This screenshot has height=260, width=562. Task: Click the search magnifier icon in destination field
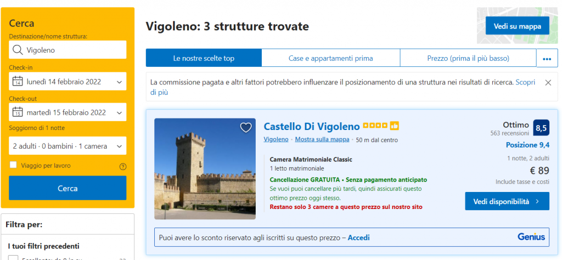(x=17, y=50)
